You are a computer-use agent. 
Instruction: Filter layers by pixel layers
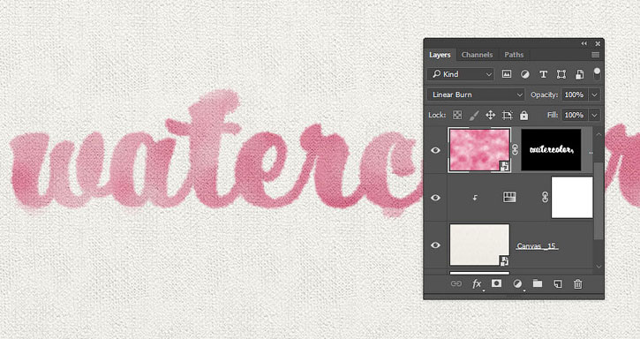507,74
